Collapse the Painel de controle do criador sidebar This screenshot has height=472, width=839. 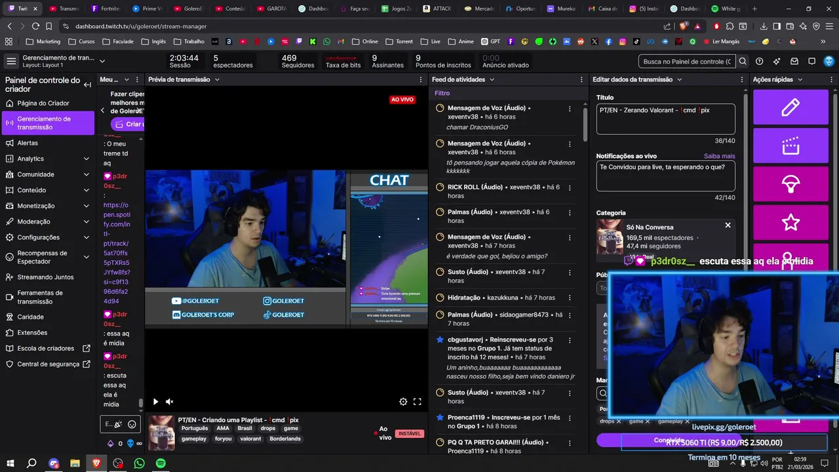click(x=87, y=85)
